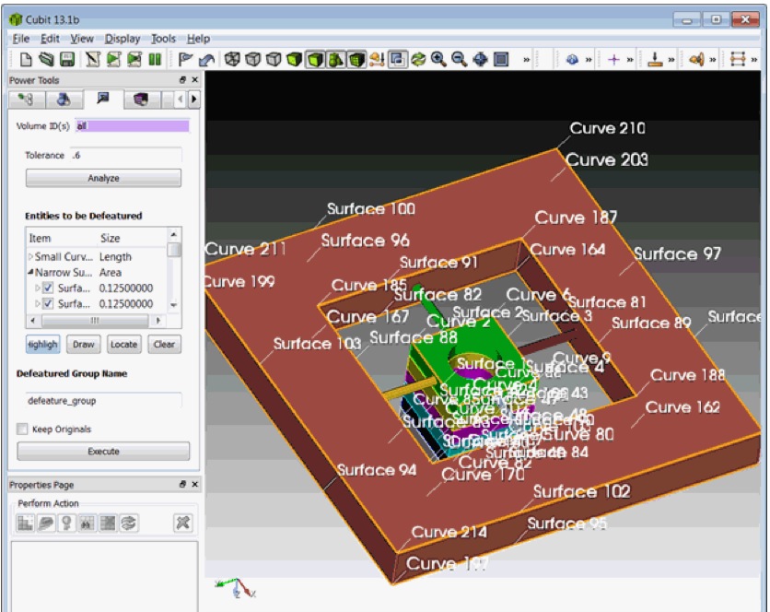Expand the Small Curves tree node
Screen dimensions: 770x612
pyautogui.click(x=30, y=257)
